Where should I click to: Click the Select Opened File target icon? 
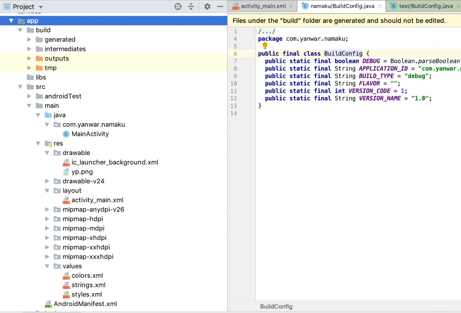(178, 6)
